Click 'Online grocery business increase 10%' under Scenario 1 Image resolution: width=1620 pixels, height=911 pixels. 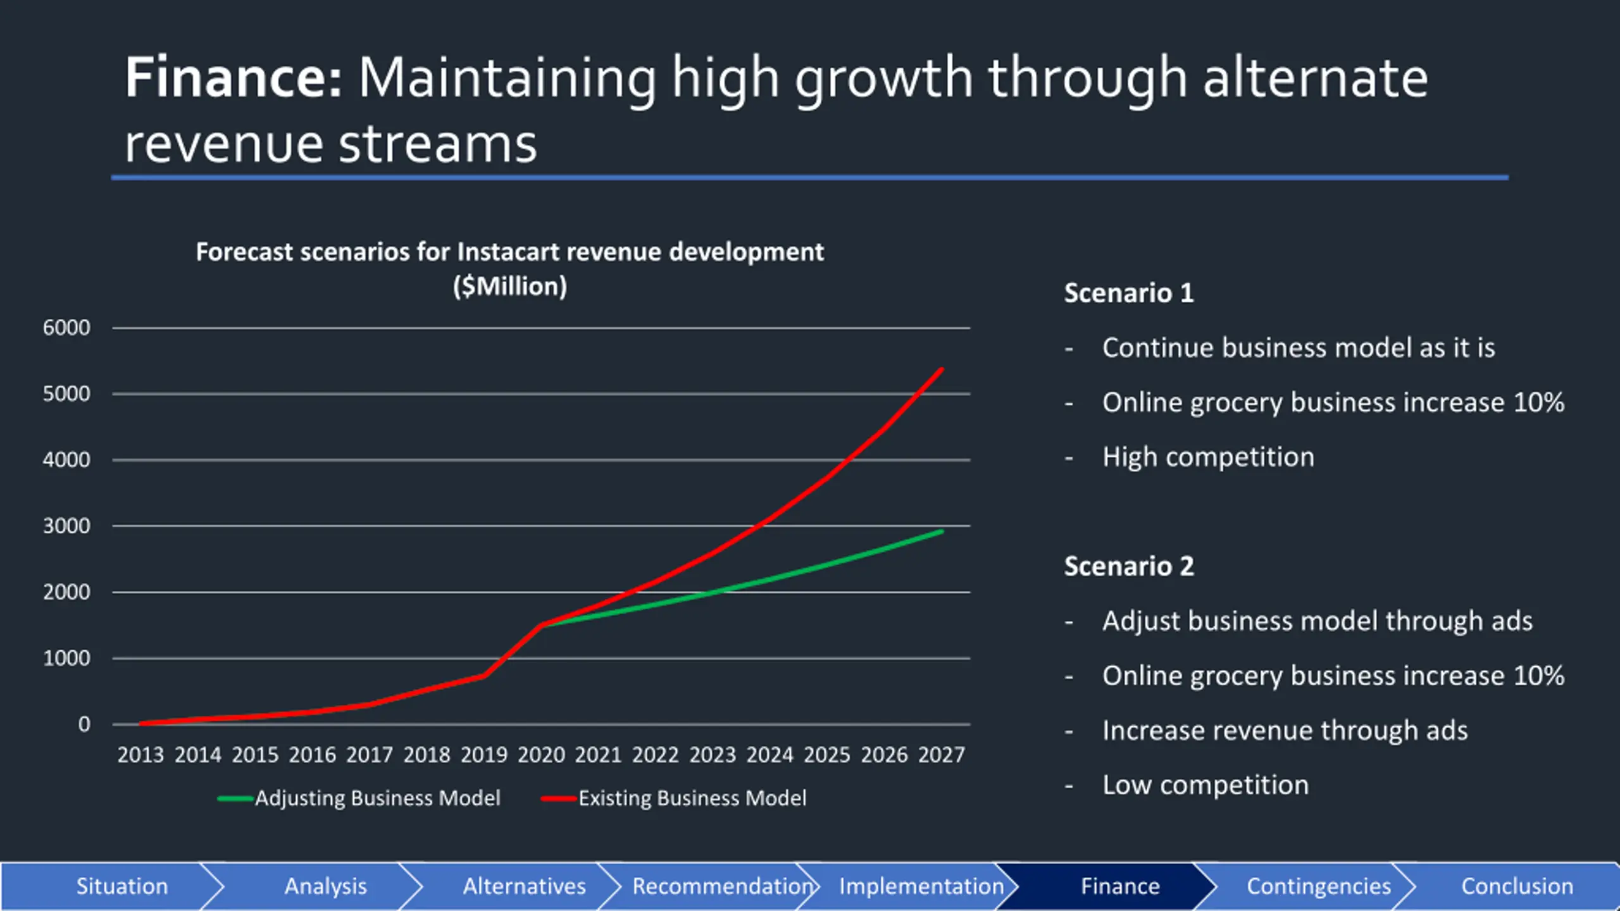click(x=1333, y=403)
